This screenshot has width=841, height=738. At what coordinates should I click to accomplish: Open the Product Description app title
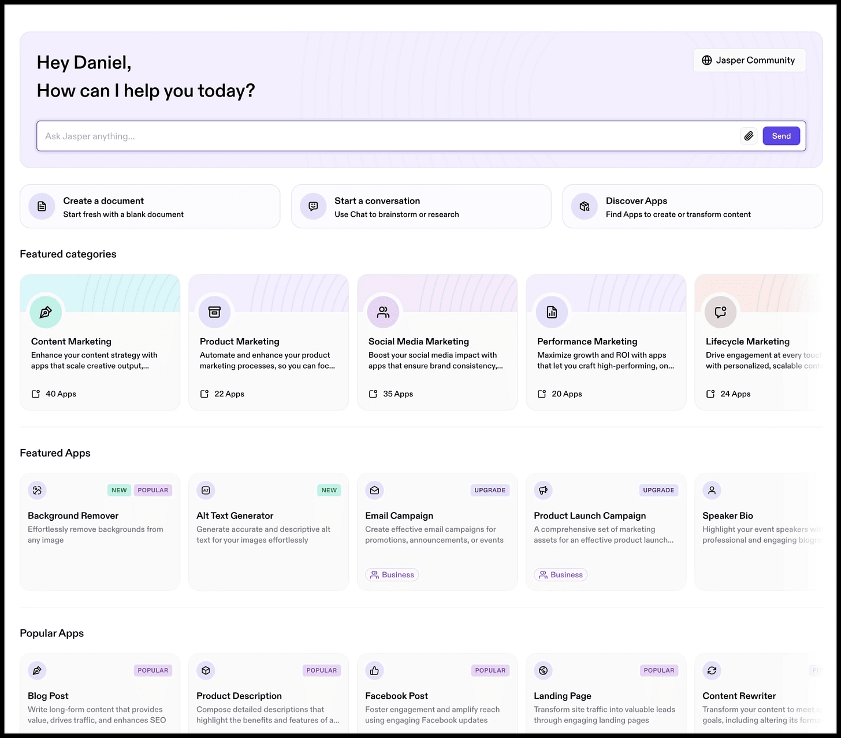coord(239,696)
